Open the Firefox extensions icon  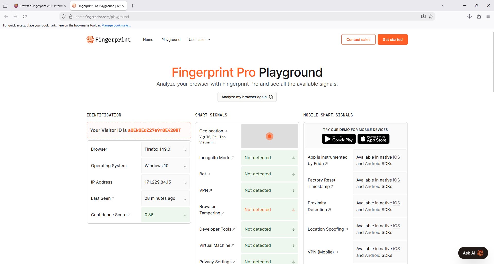[479, 16]
